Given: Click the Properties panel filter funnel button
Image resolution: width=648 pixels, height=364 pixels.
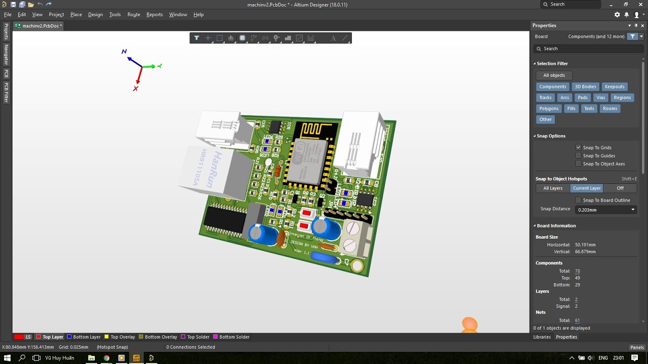Looking at the screenshot, I should point(632,36).
